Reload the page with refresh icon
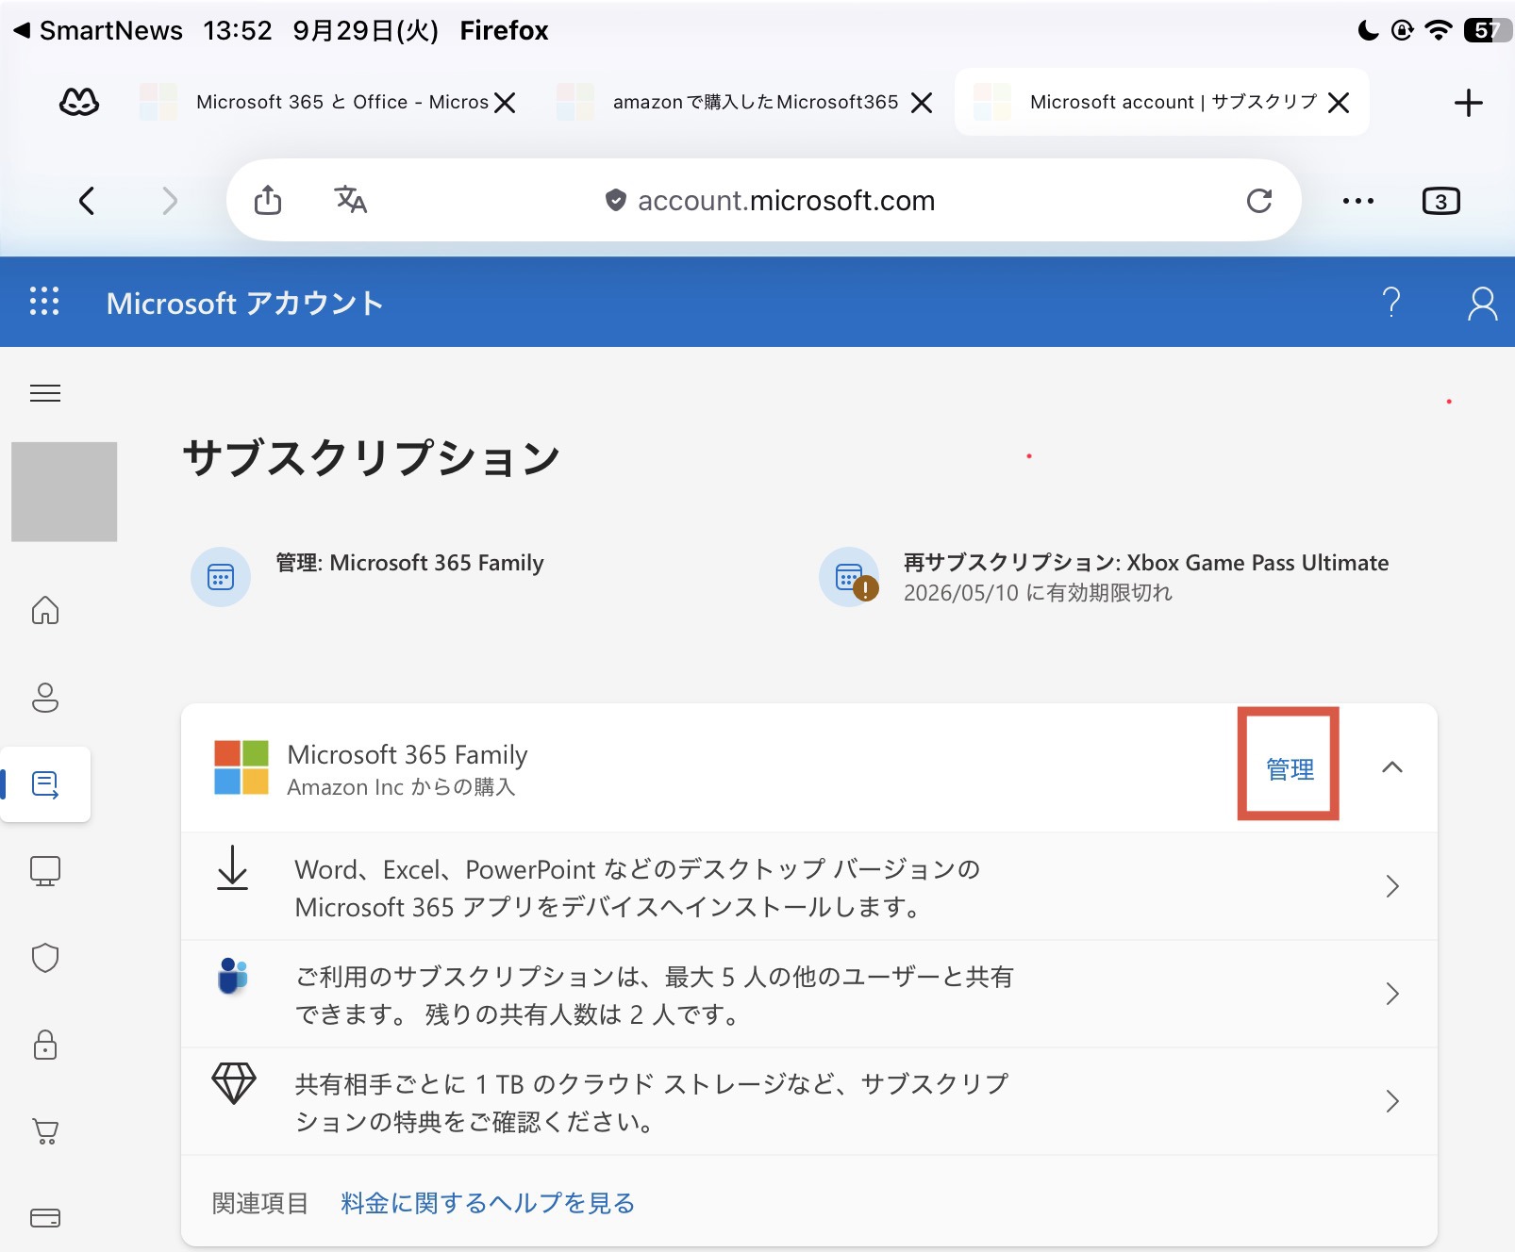The image size is (1515, 1252). pos(1259,200)
